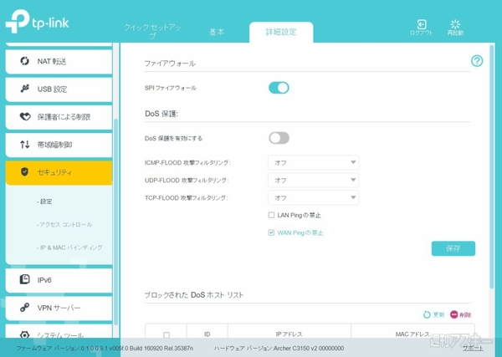This screenshot has width=502, height=357.
Task: Open the USB 設定 menu
Action: tap(59, 89)
